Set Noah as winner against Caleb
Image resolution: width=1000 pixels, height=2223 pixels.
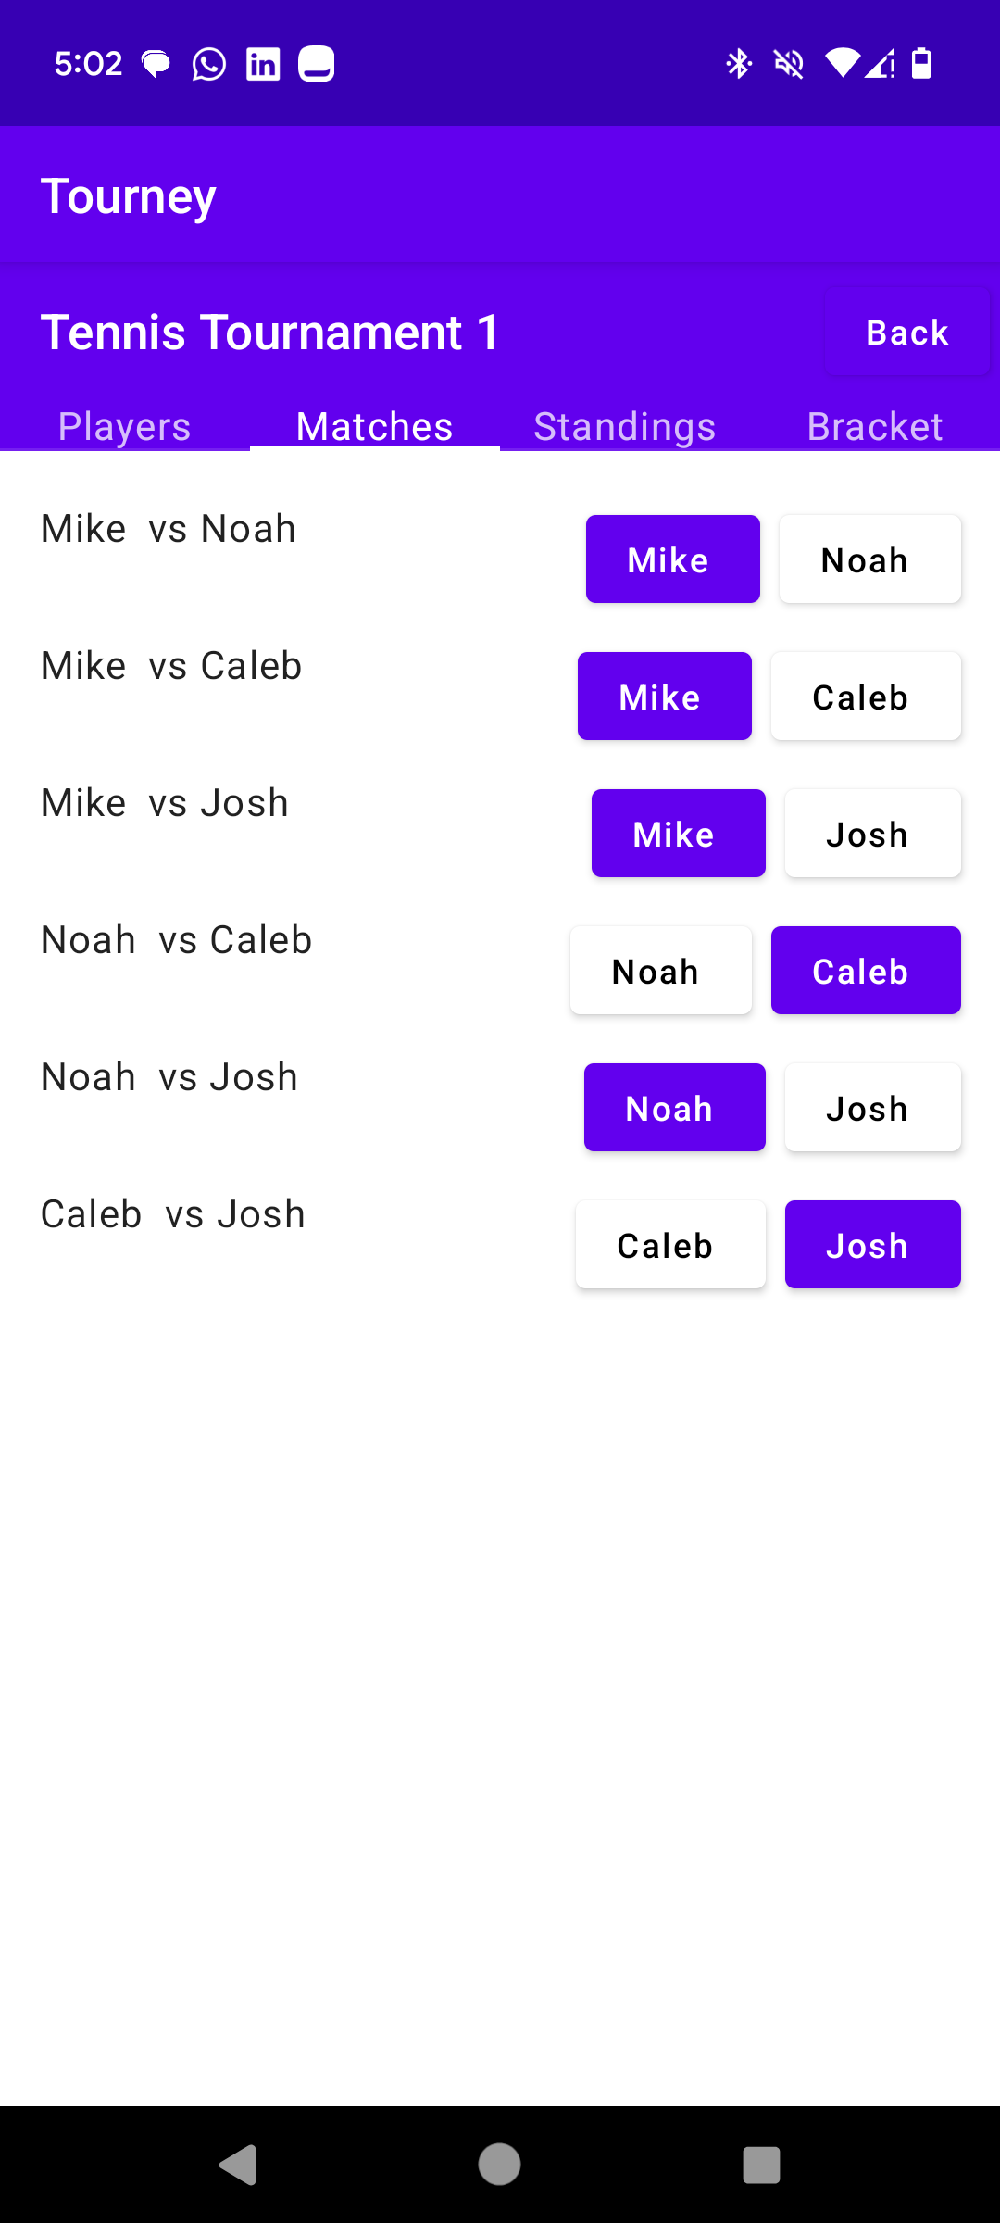(x=660, y=971)
